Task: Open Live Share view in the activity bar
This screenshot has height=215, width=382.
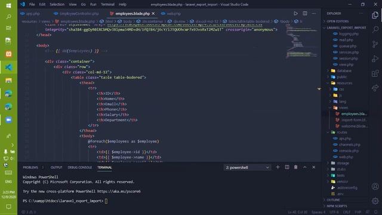Action: point(375,88)
